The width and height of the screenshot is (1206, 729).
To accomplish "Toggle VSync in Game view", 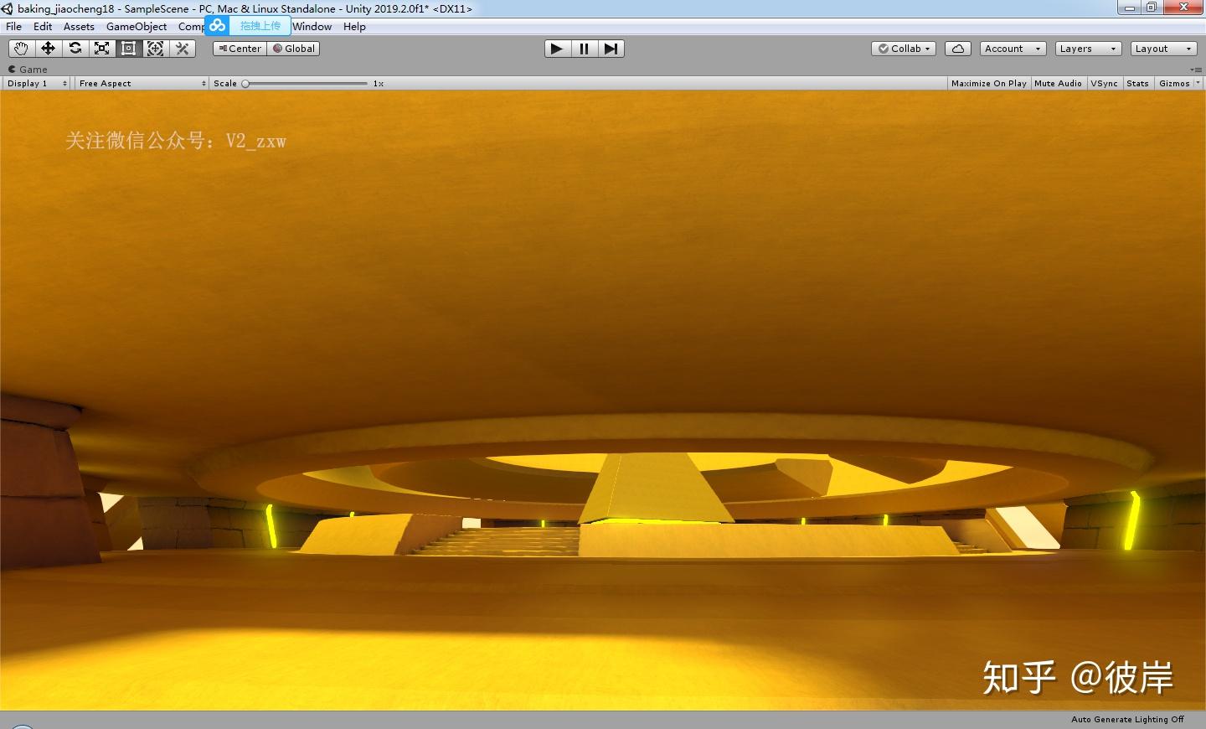I will 1104,83.
